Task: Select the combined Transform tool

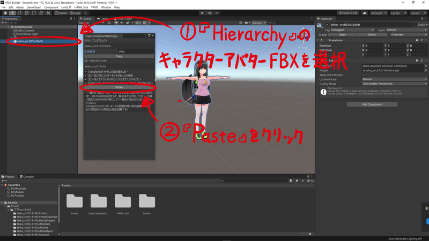Action: 41,13
